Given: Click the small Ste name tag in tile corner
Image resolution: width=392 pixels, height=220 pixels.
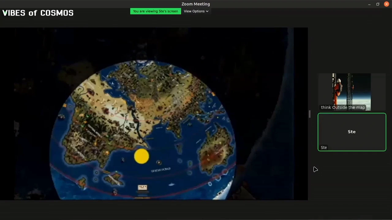Looking at the screenshot, I should click(x=324, y=148).
